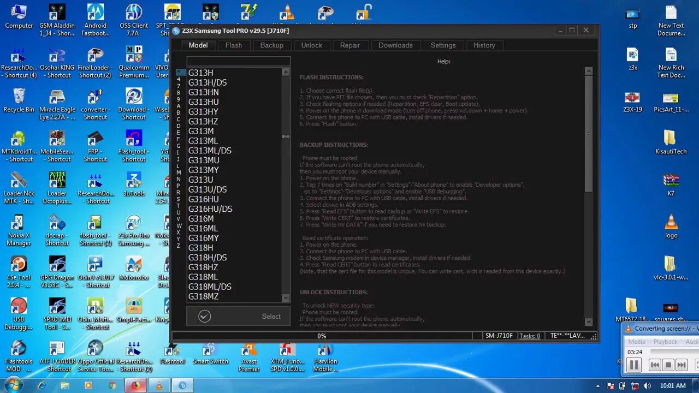Click the SM-J710F status bar entry
The image size is (699, 393).
[499, 336]
